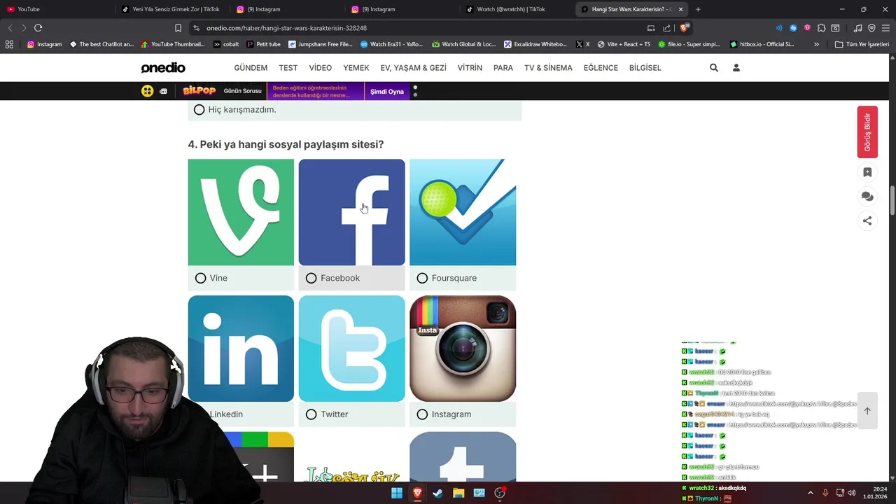
Task: Open the 'Petit tube' bookmark
Action: pos(263,44)
